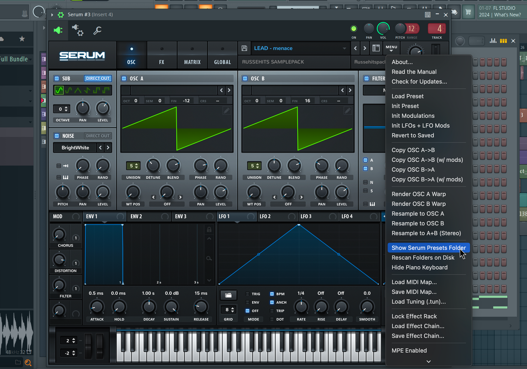This screenshot has height=369, width=527.
Task: Toggle the SUB oscillator on
Action: 57,79
